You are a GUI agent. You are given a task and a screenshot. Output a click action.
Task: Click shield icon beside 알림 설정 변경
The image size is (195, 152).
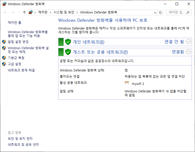(x=4, y=42)
